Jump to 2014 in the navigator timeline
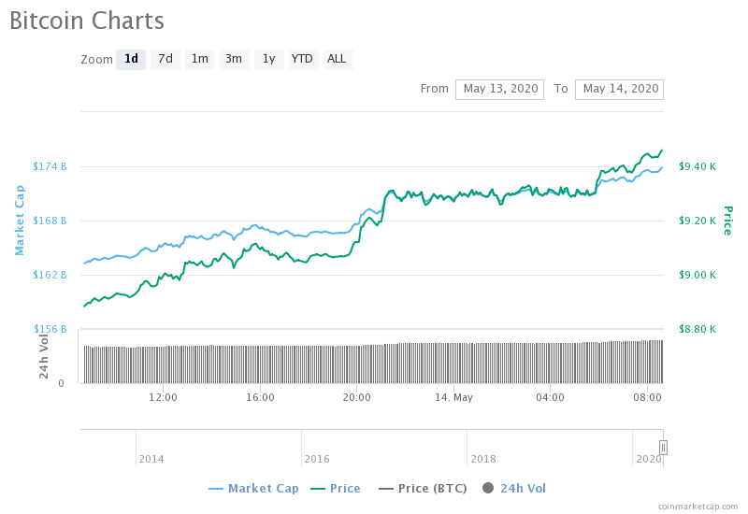 (151, 459)
